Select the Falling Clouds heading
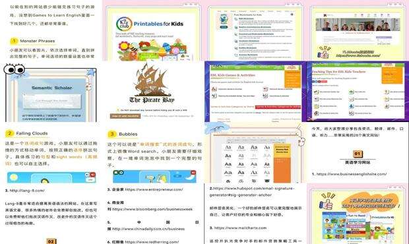 click(x=32, y=133)
